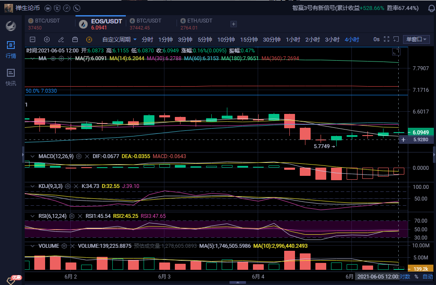Click the 智赢3号有新信号 signal notification

click(x=355, y=8)
